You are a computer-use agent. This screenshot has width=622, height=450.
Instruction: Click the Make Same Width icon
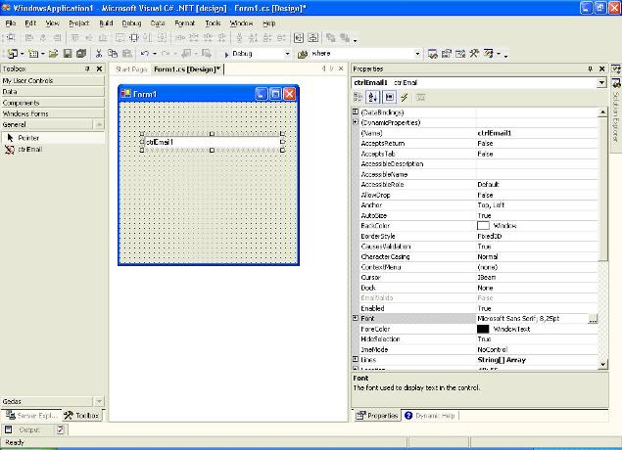tap(120, 38)
